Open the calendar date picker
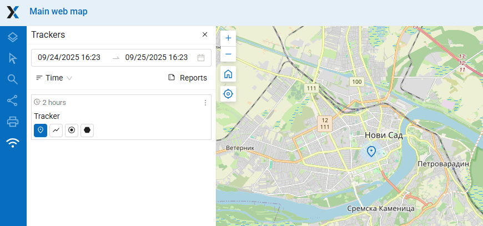 click(201, 57)
